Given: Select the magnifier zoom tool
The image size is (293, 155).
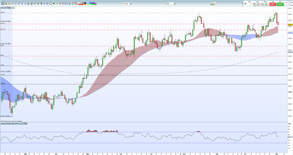Looking at the screenshot, I should pos(6,3).
